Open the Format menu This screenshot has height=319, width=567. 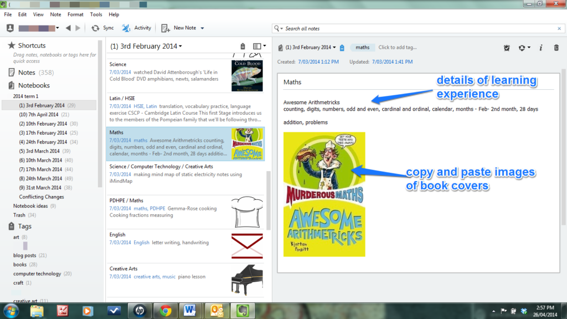coord(75,14)
